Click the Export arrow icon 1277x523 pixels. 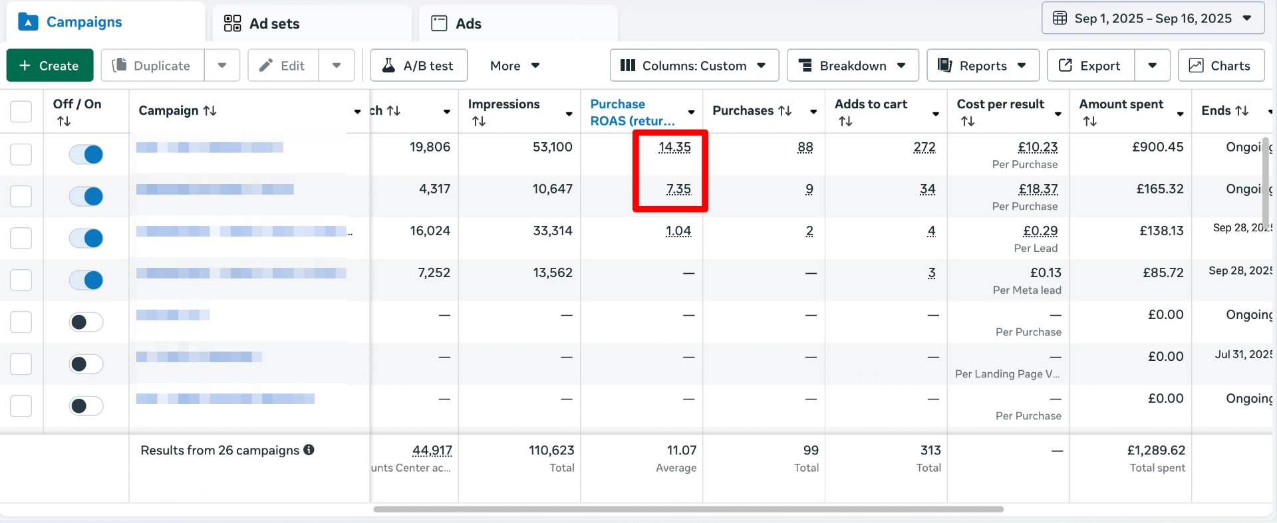[1065, 65]
